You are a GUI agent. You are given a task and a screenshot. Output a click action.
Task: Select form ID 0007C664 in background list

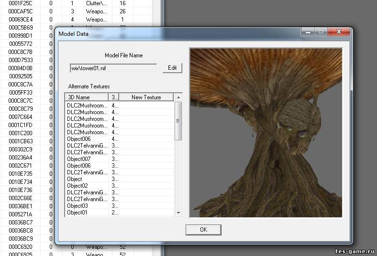click(20, 117)
